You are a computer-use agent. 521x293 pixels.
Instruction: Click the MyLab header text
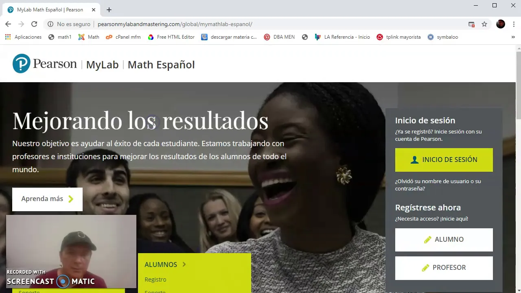click(x=102, y=65)
